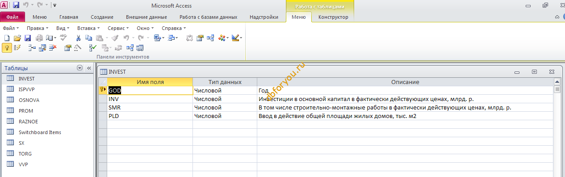Click the ruler Design view icon
The image size is (565, 177).
click(235, 38)
